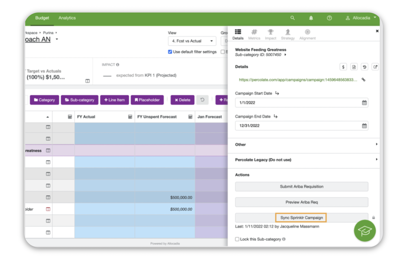Screen dimensions: 406x262
Task: Switch to the Analytics tab
Action: coord(67,18)
